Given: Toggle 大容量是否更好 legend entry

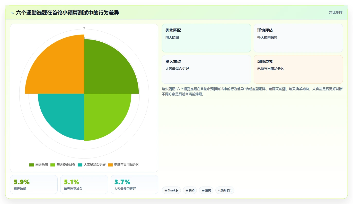Looking at the screenshot, I should 92,165.
